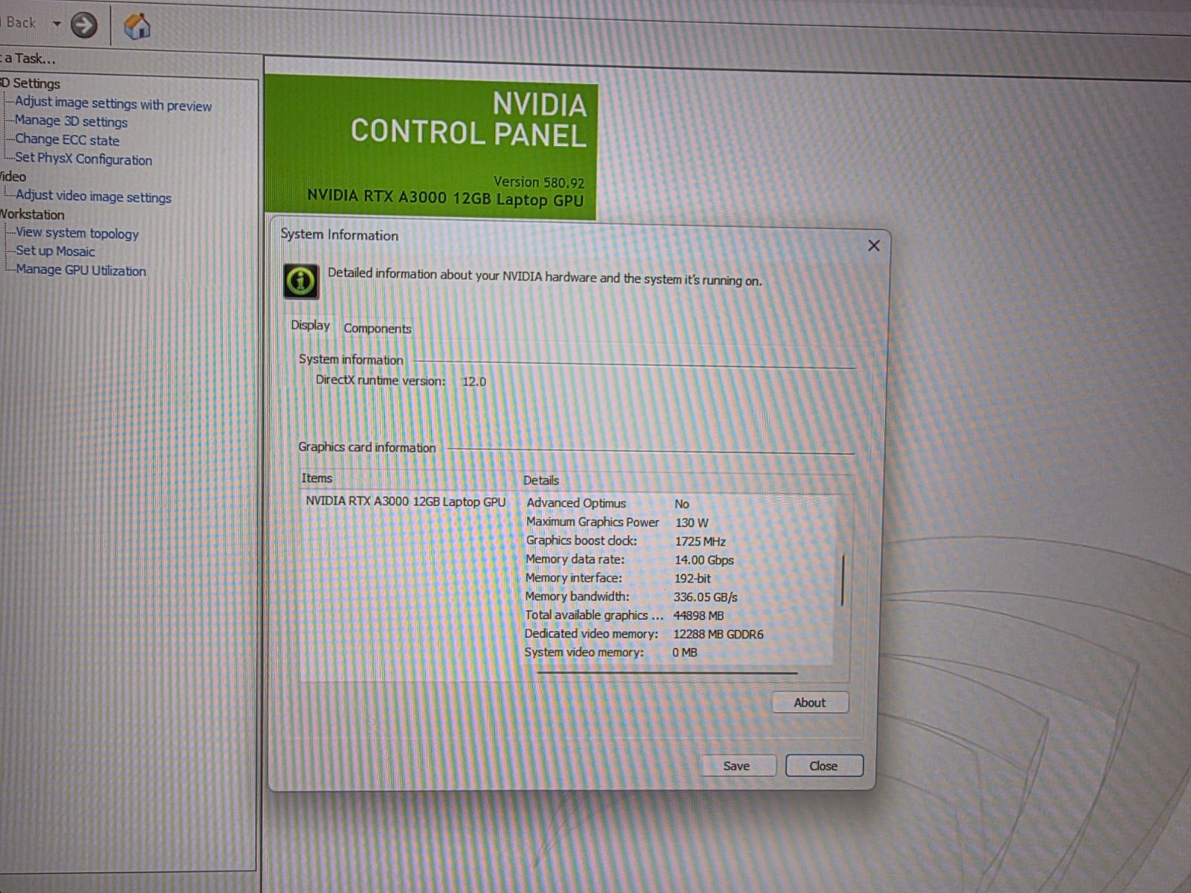This screenshot has width=1191, height=893.
Task: Select the 3D Settings tree category
Action: point(31,83)
